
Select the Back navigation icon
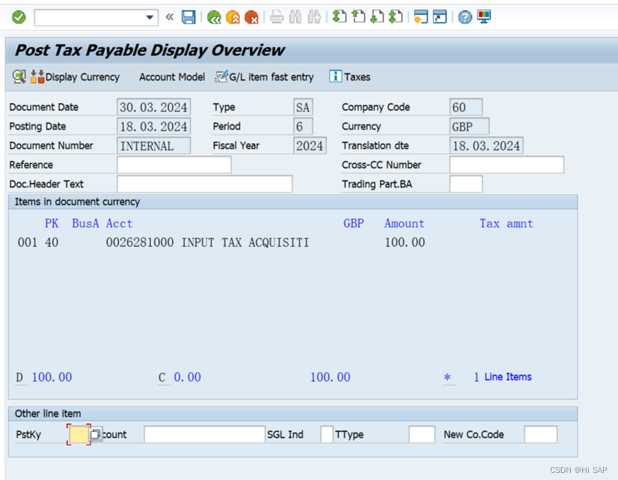tap(214, 17)
